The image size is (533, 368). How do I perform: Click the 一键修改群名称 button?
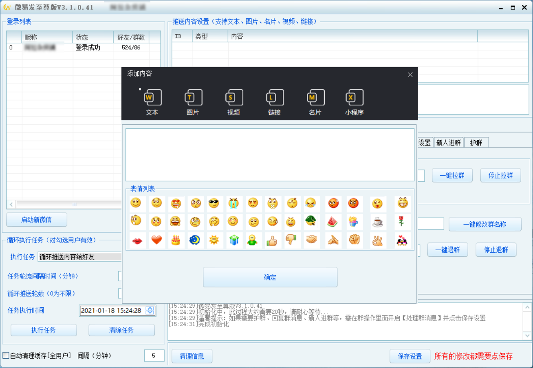coord(485,224)
